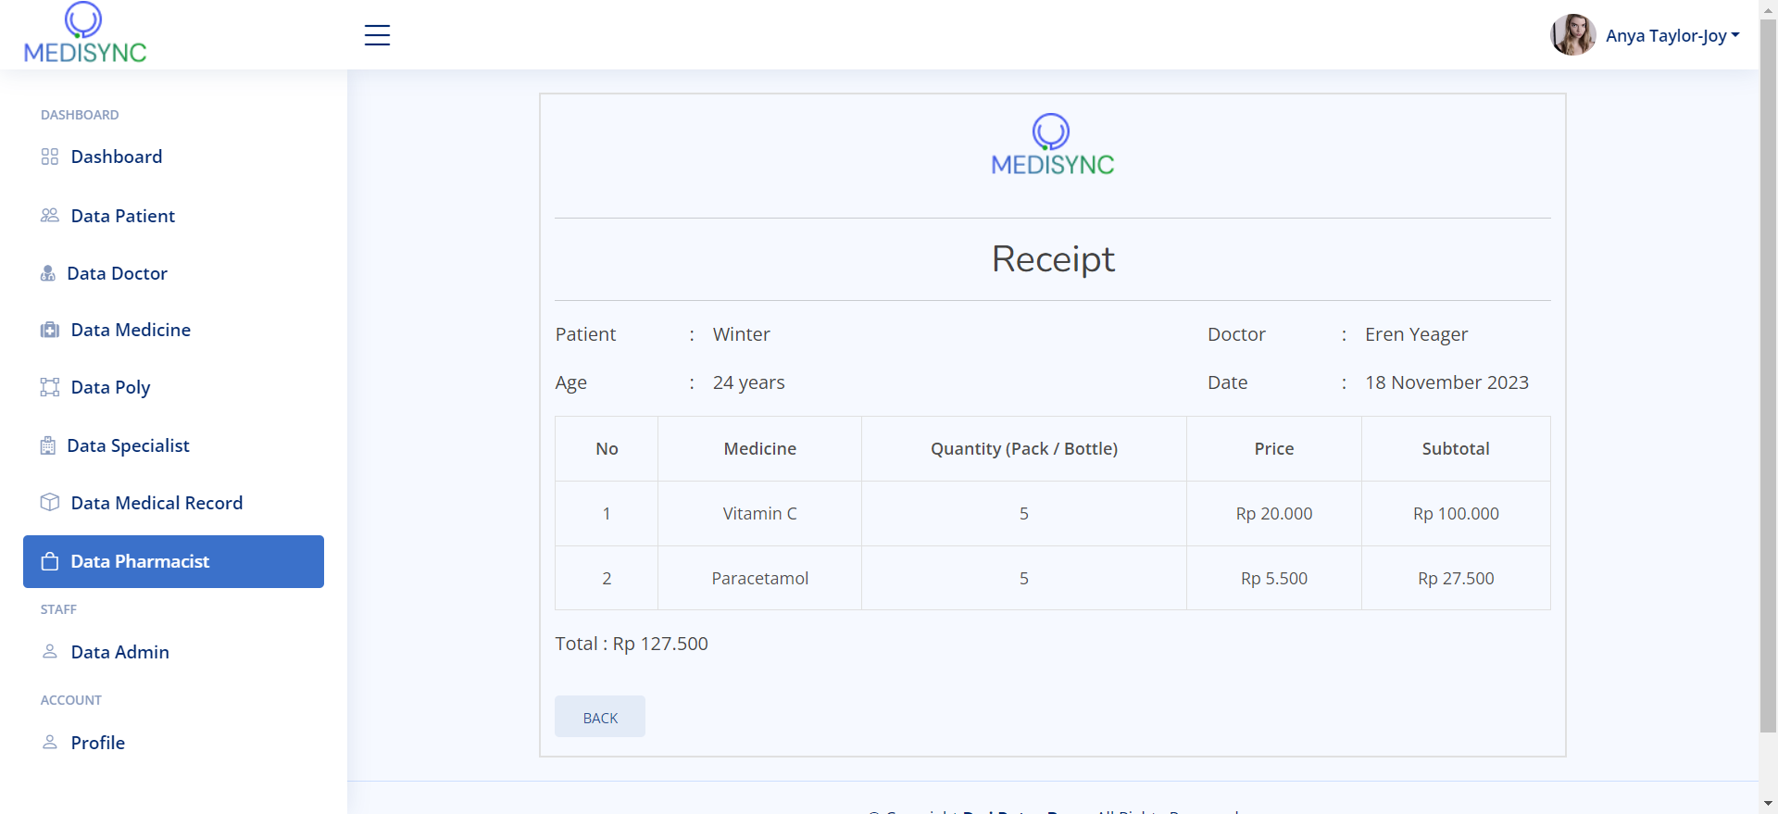Click the Profile person icon in sidebar
Image resolution: width=1778 pixels, height=814 pixels.
[50, 743]
